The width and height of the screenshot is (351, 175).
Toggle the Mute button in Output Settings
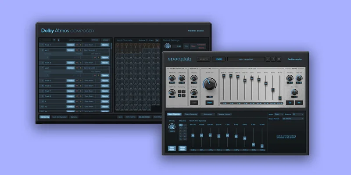coord(193,46)
